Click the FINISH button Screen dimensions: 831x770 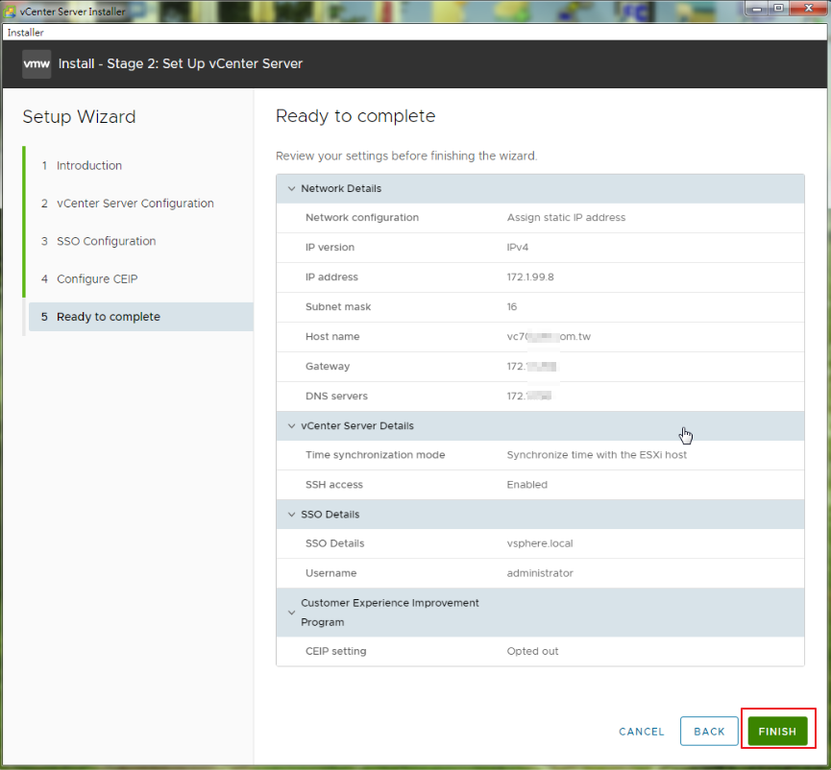coord(777,732)
